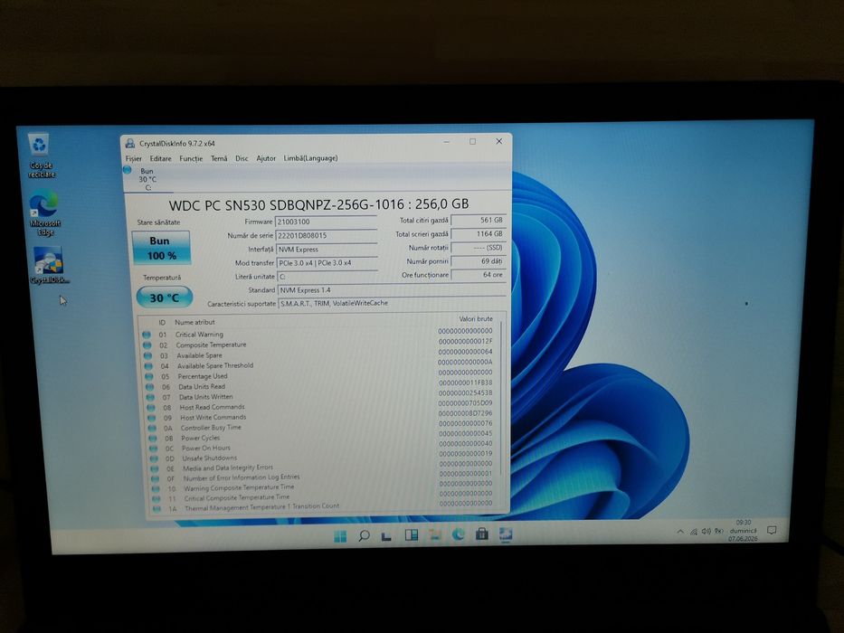Open the Temă menu

point(219,159)
